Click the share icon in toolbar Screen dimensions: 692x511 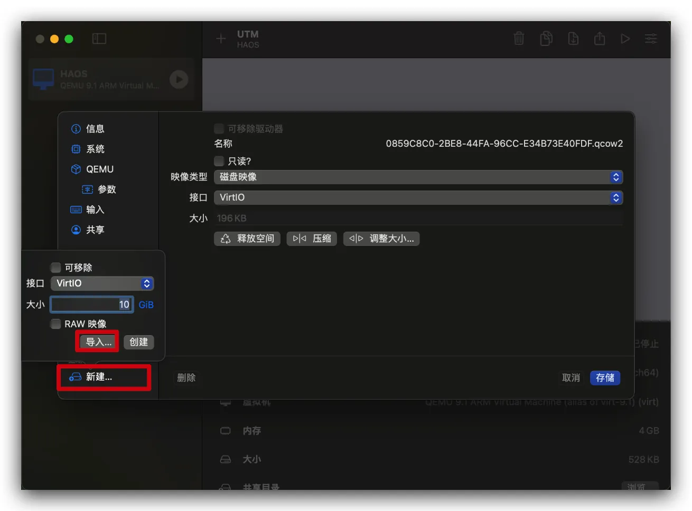click(599, 39)
